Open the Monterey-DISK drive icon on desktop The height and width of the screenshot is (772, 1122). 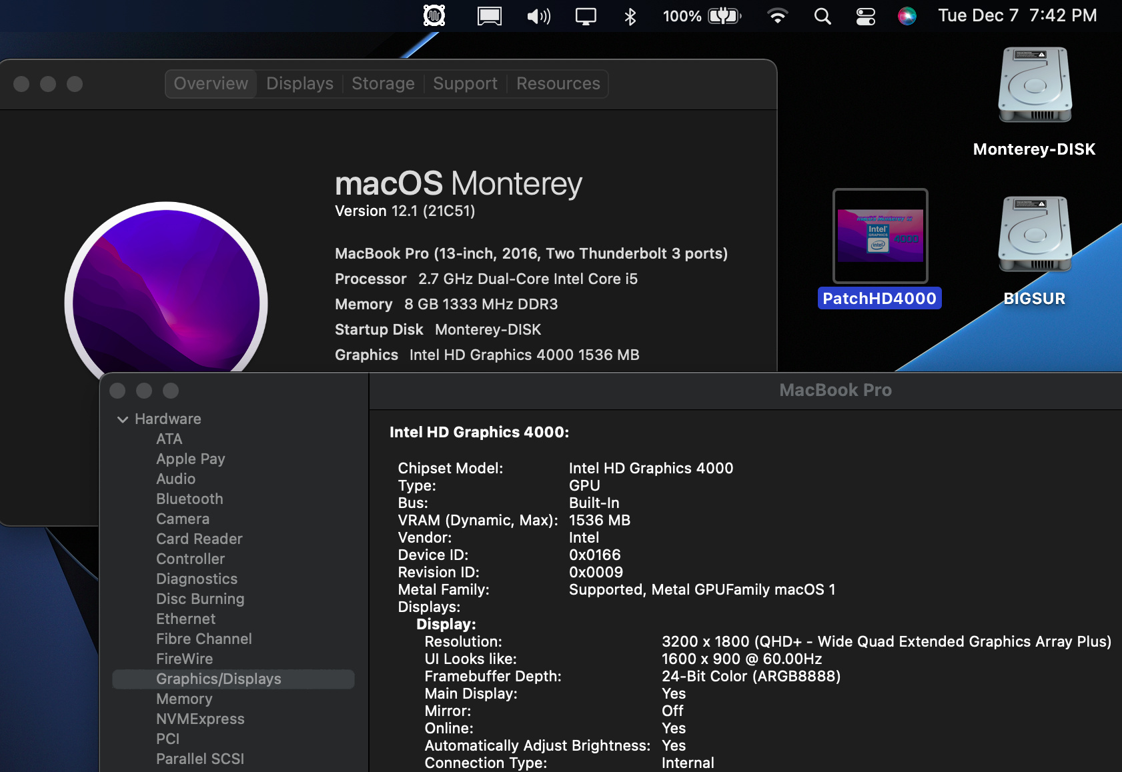tap(1035, 85)
